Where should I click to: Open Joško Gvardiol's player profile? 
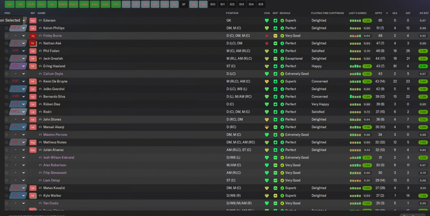click(x=54, y=89)
